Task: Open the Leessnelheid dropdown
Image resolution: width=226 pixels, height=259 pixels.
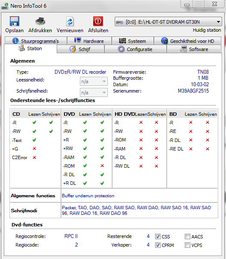Action: click(94, 81)
